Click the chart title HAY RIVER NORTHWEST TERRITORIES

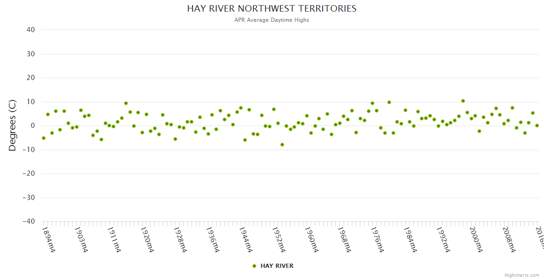click(272, 8)
